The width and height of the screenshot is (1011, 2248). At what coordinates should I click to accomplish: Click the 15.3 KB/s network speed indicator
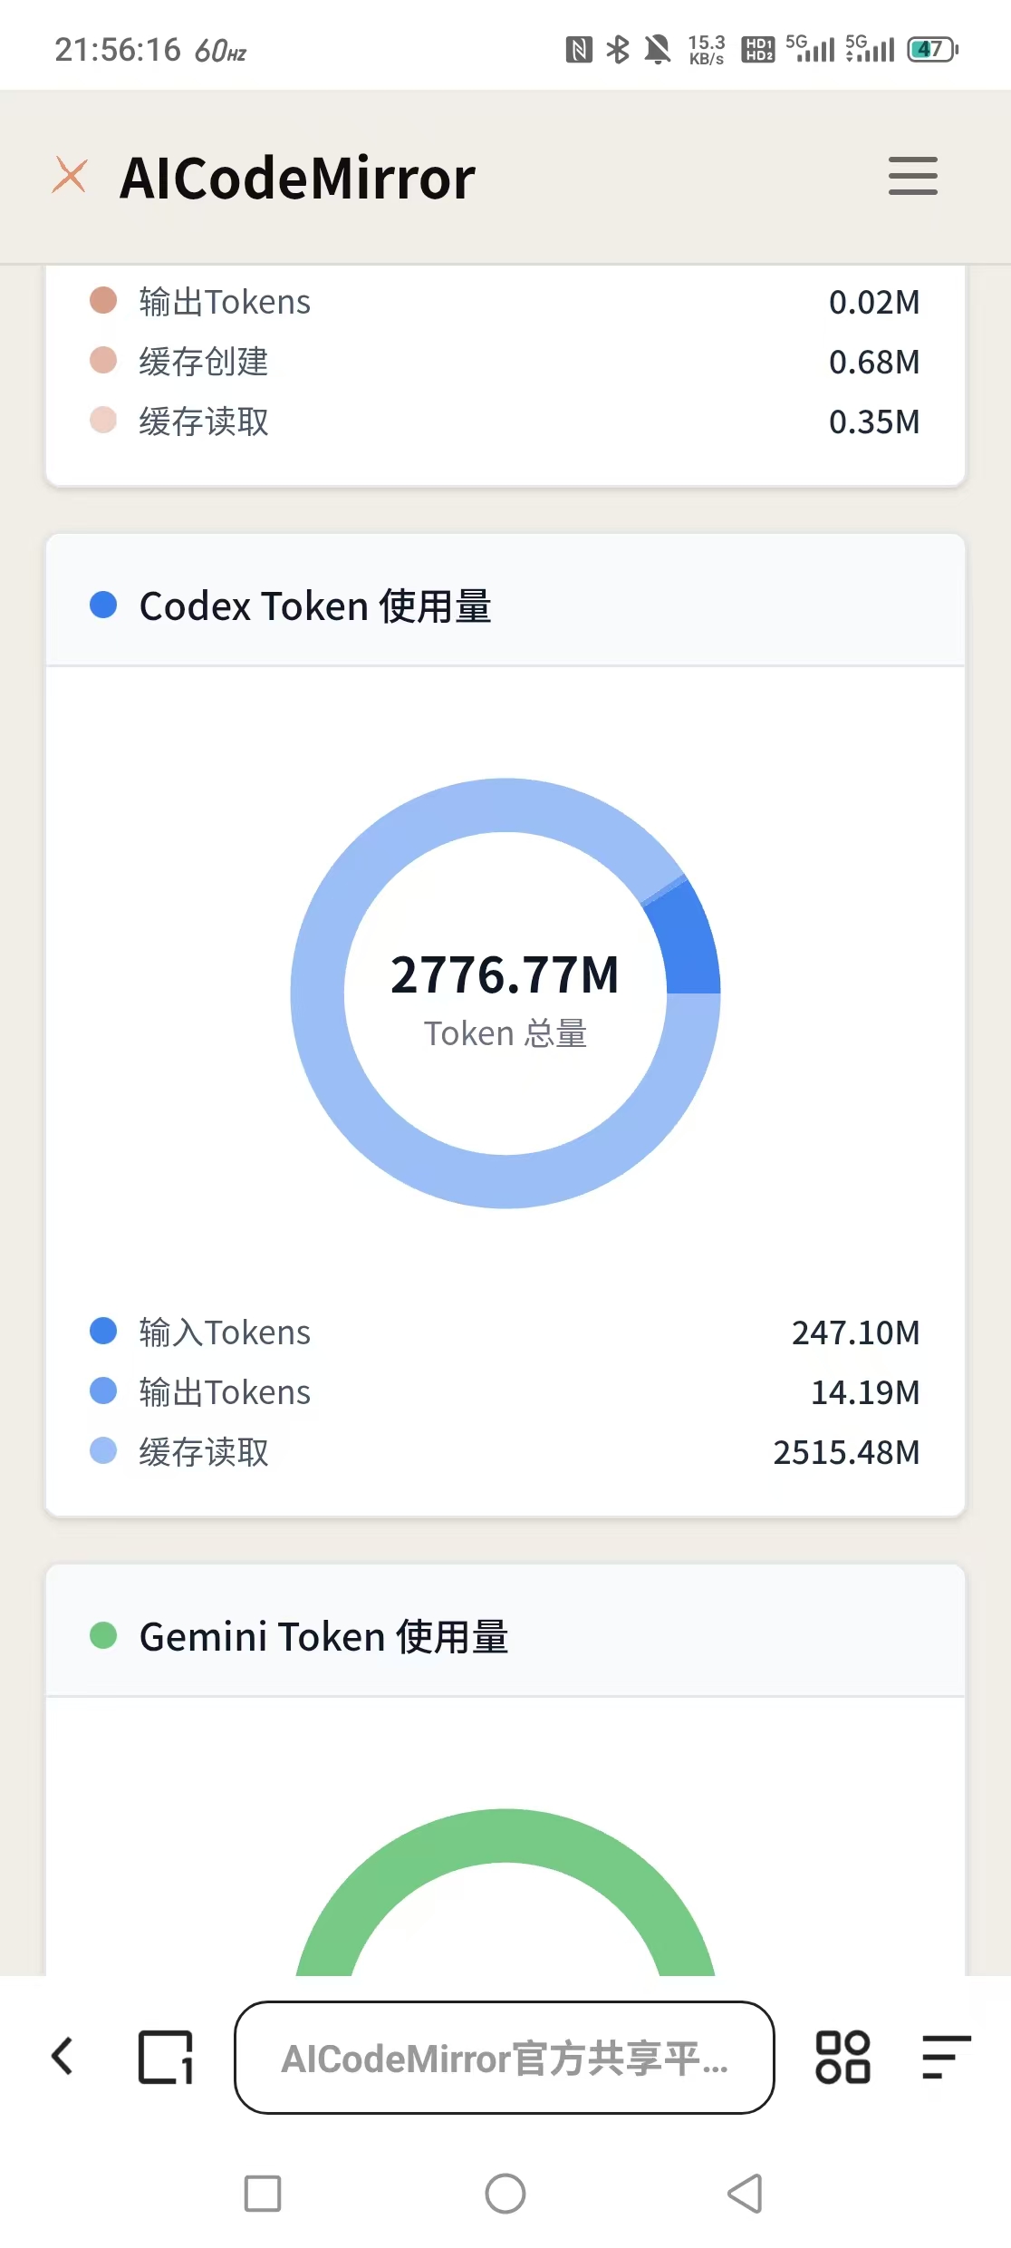707,50
